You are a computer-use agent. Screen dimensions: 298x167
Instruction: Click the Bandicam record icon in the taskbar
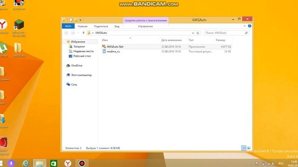click(82, 163)
